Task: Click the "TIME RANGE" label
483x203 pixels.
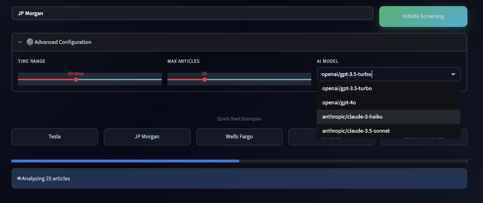Action: pyautogui.click(x=32, y=61)
